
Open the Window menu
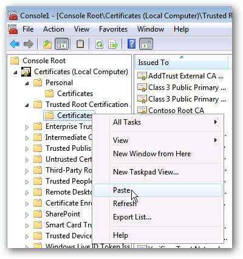151,29
